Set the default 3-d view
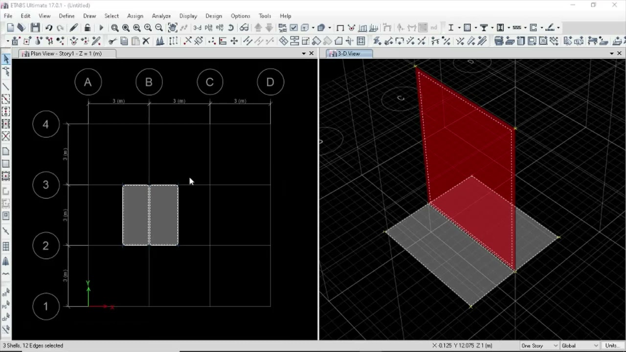626x352 pixels. pos(198,28)
